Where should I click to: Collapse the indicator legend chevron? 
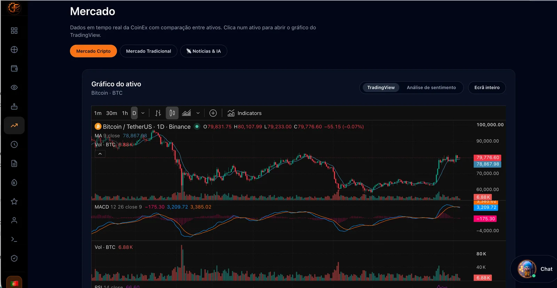tap(100, 154)
